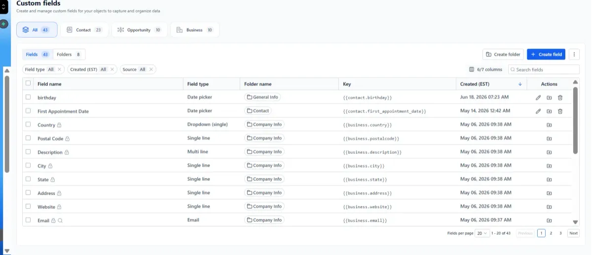Check the Postal Code row checkbox
The height and width of the screenshot is (255, 592).
[x=28, y=138]
